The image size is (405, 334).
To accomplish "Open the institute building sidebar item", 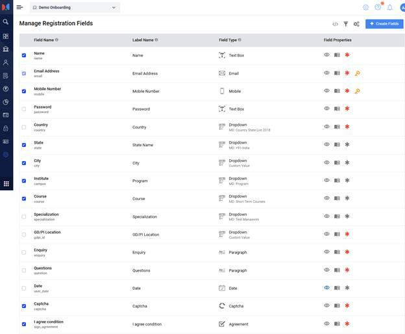I will [x=6, y=49].
